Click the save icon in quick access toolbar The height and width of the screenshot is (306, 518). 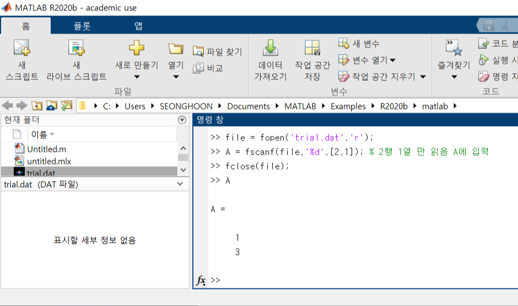(x=489, y=25)
